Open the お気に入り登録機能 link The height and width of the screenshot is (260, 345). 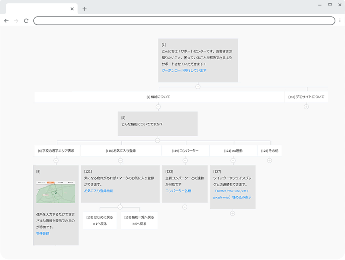[x=98, y=191]
